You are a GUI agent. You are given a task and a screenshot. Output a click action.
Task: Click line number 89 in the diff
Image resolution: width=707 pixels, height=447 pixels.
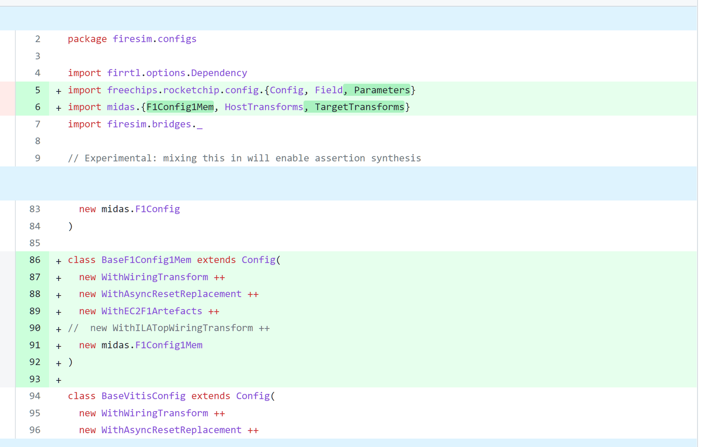[x=35, y=311]
